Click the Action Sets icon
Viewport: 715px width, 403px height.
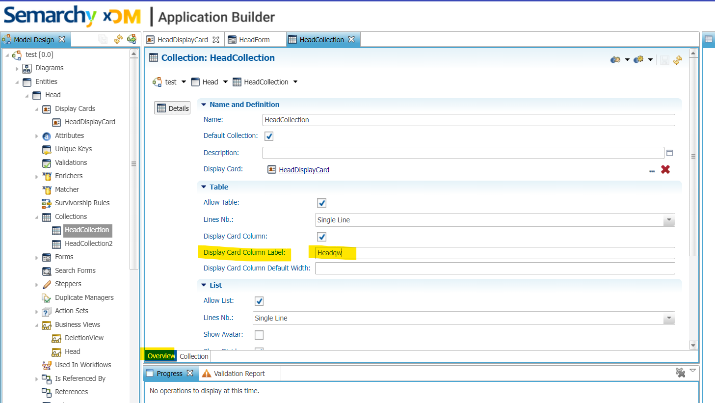click(x=47, y=311)
